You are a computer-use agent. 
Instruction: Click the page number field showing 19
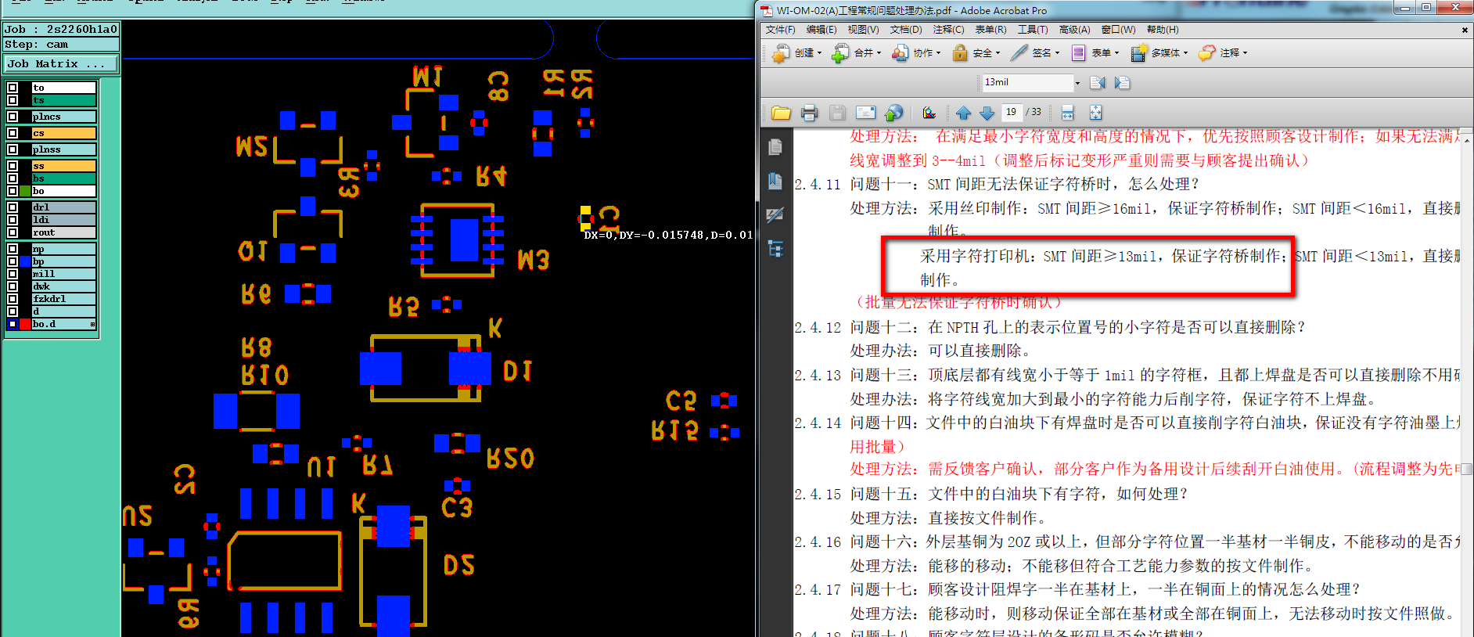[x=1011, y=113]
